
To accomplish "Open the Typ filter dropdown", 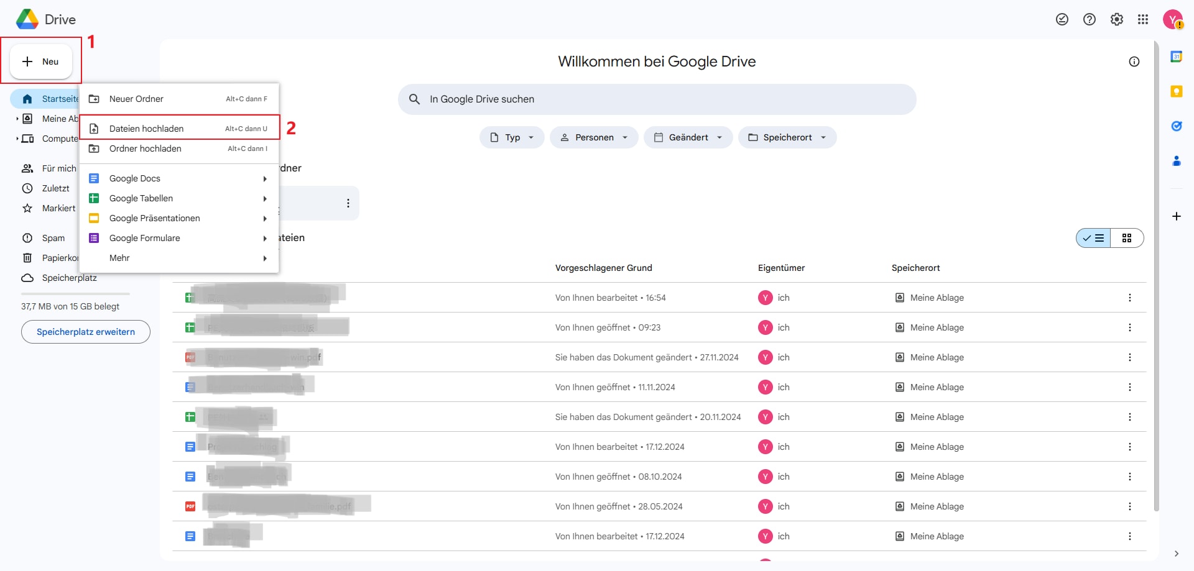I will 512,137.
